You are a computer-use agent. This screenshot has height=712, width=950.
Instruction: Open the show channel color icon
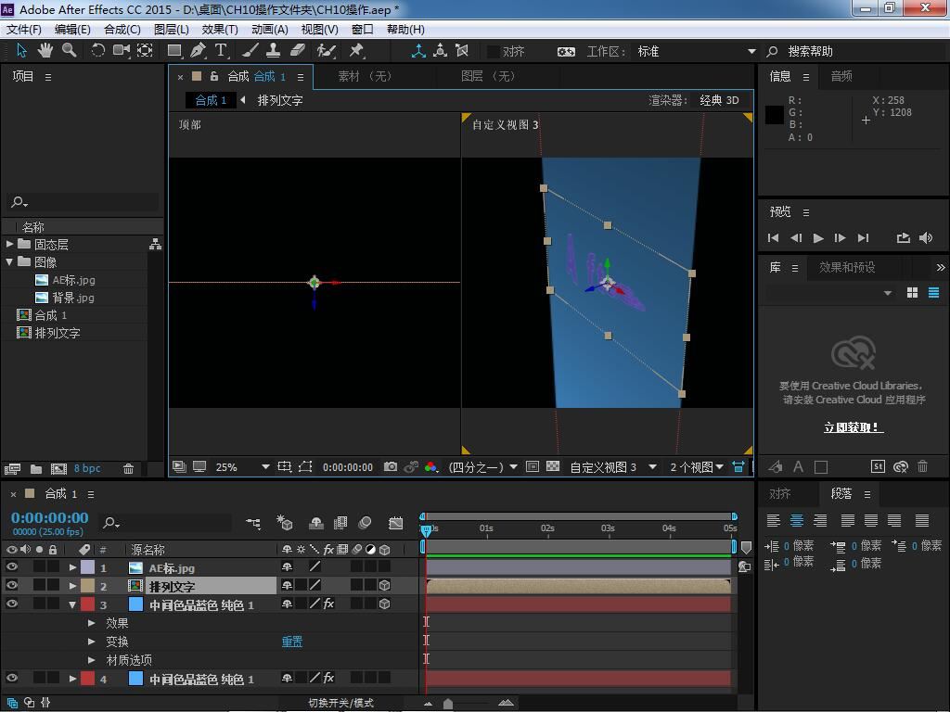pos(430,467)
